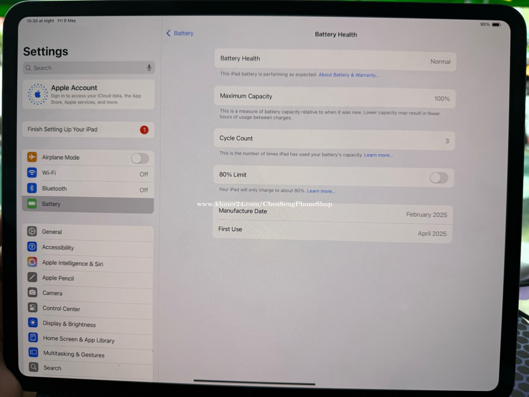Tap the Apple Intelligence & Siri icon
Screen dimensions: 529x397
click(32, 262)
